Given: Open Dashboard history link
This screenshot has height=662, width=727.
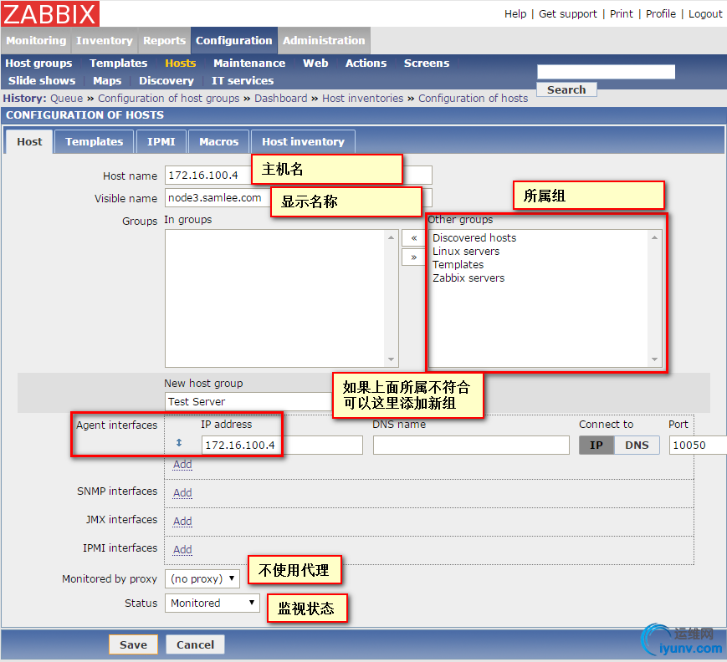Looking at the screenshot, I should [280, 98].
